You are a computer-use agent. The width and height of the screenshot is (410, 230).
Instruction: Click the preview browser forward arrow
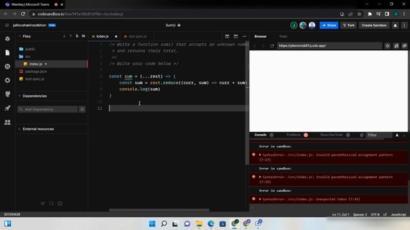[263, 46]
